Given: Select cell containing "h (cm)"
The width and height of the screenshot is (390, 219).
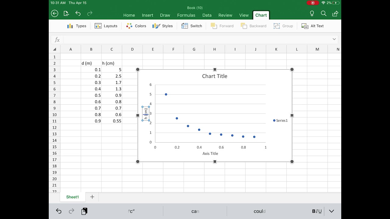Looking at the screenshot, I should click(x=112, y=63).
